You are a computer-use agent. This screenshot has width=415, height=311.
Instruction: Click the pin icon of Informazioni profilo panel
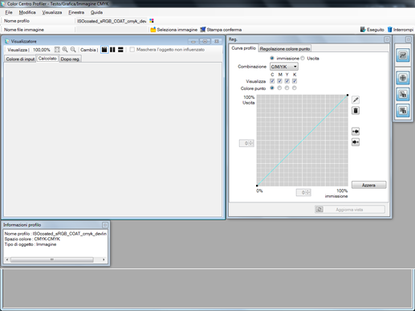point(105,225)
